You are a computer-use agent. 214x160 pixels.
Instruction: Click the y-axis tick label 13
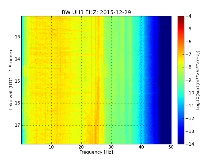(17, 37)
